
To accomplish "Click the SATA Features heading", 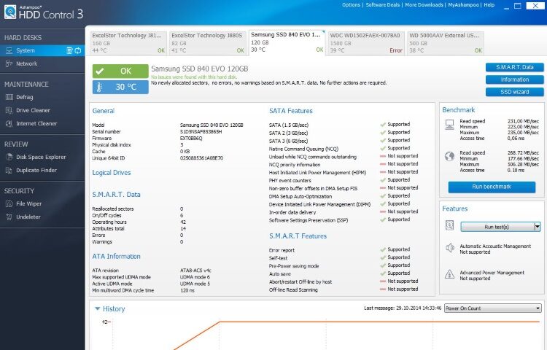I will 290,111.
